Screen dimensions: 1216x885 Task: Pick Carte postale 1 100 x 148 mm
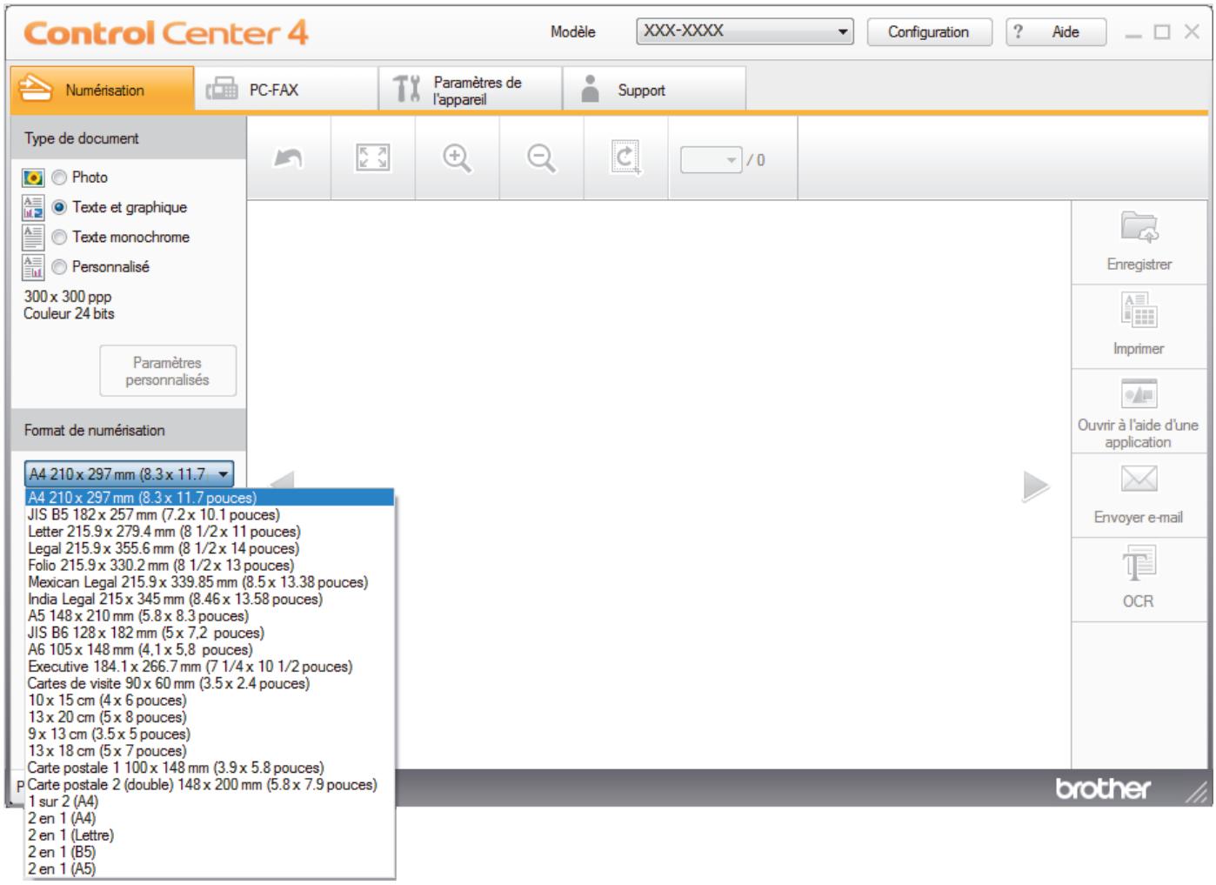click(210, 768)
